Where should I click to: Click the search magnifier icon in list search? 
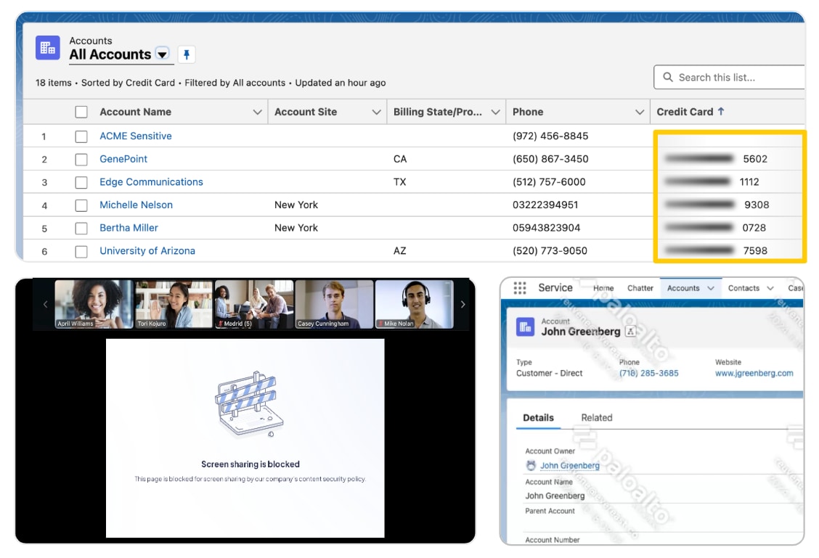coord(667,77)
